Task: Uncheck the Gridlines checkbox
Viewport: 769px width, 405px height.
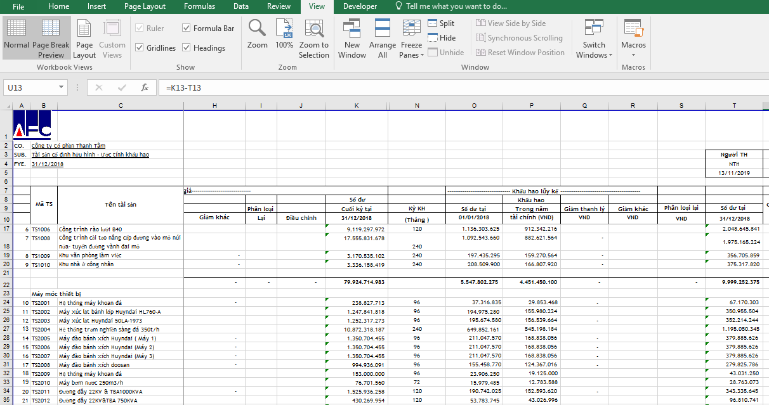Action: (x=140, y=48)
